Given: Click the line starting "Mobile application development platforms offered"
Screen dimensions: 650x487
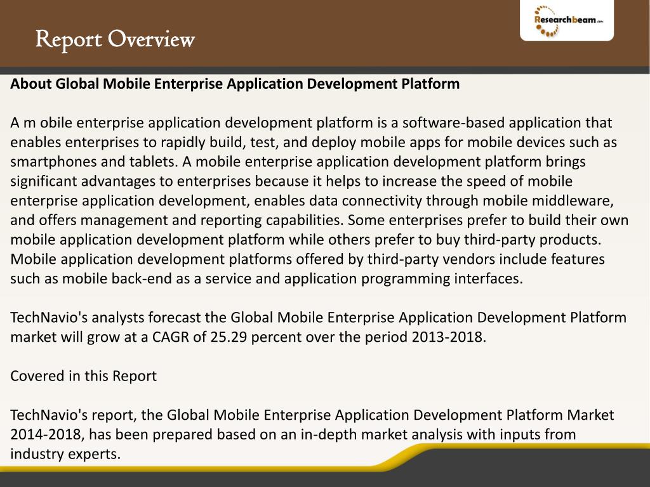Looking at the screenshot, I should tap(308, 259).
